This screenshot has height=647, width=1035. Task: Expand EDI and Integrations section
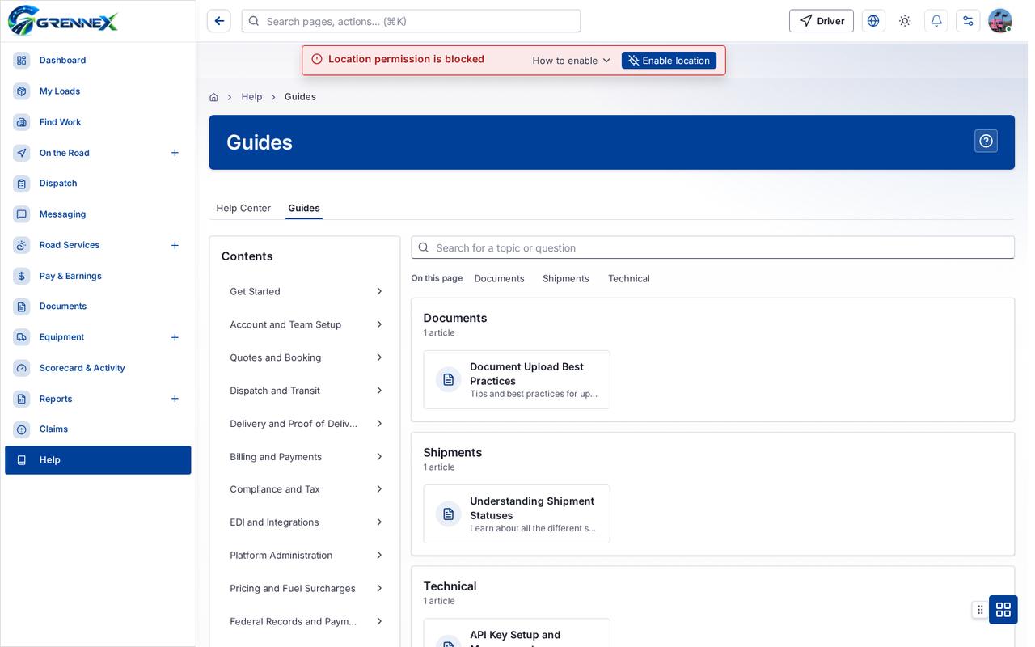[305, 523]
